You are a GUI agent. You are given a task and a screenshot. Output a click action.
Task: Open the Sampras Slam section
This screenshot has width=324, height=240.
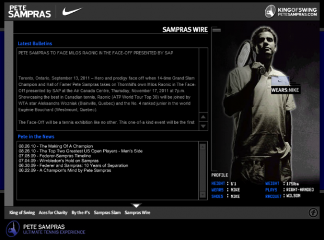point(107,213)
